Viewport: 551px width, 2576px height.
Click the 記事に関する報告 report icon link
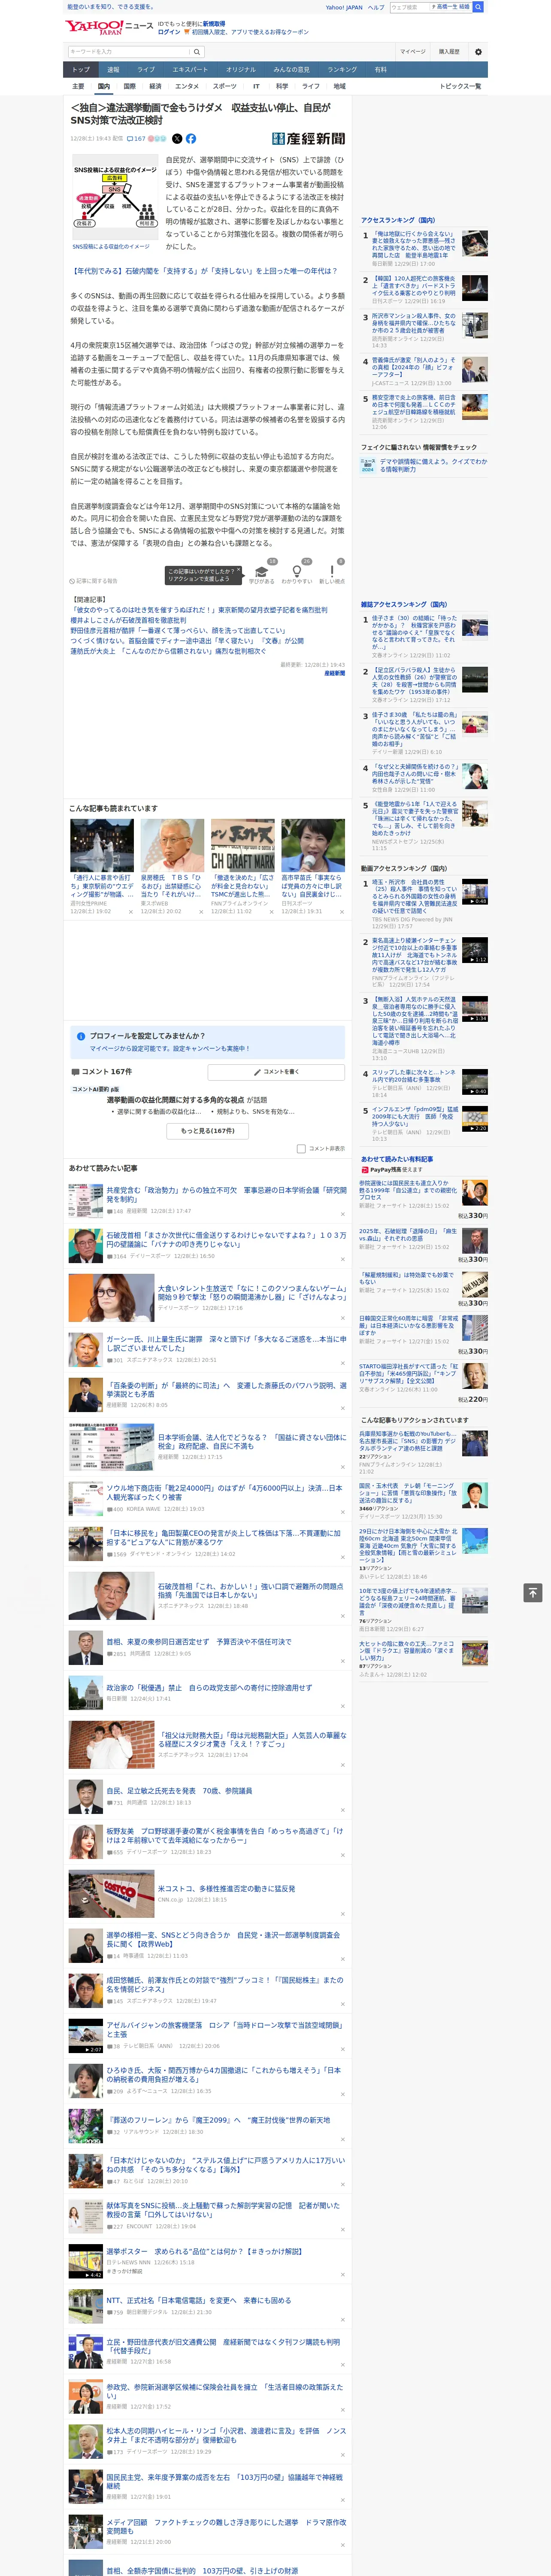pos(93,581)
